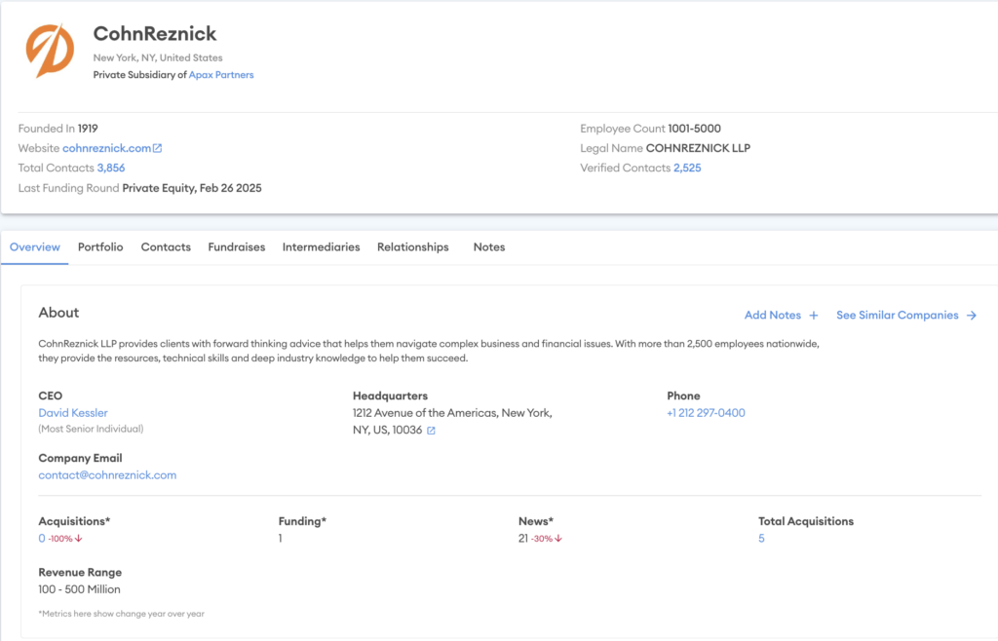Screen dimensions: 998x641
Task: Switch to the Overview tab
Action: pyautogui.click(x=35, y=247)
